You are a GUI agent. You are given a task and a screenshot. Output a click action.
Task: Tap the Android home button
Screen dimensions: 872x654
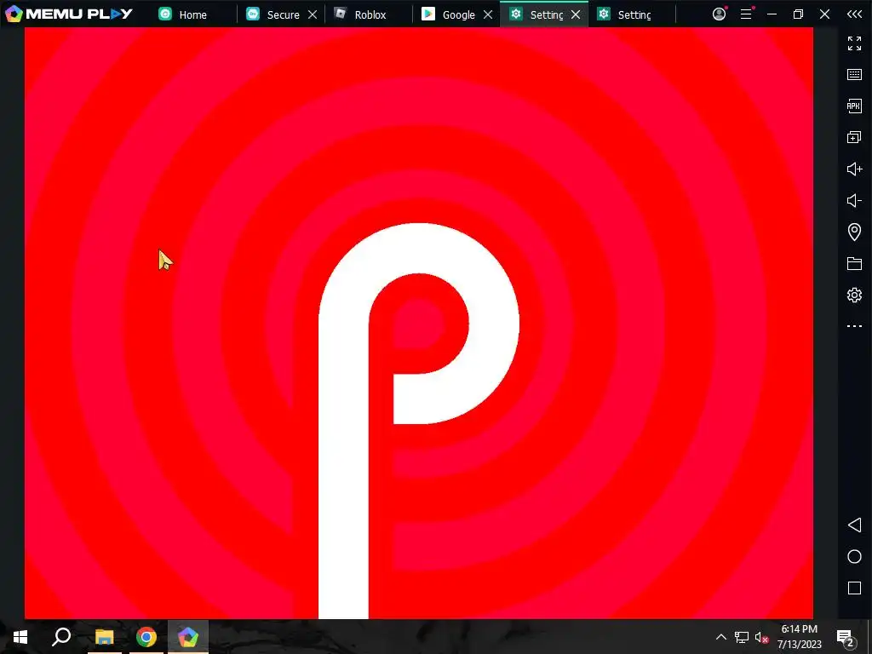[854, 557]
